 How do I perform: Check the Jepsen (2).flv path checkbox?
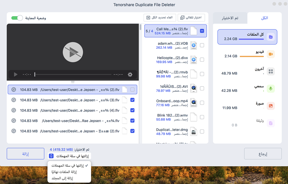click(132, 90)
